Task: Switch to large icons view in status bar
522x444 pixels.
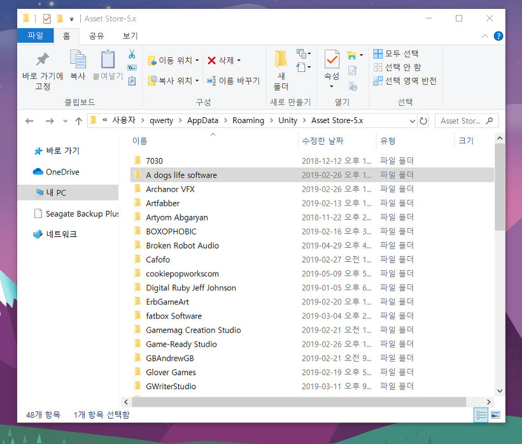Action: (x=495, y=415)
